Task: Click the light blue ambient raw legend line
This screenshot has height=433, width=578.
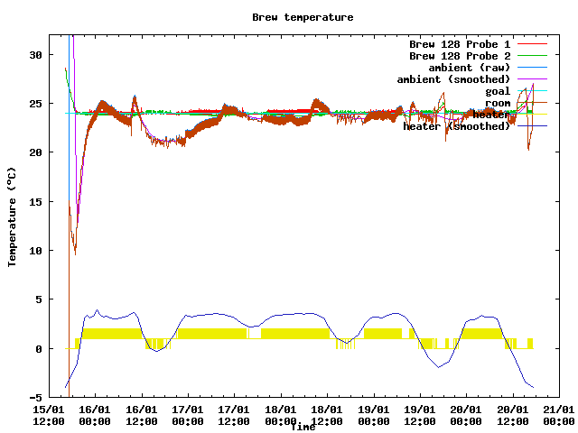Action: coord(532,68)
